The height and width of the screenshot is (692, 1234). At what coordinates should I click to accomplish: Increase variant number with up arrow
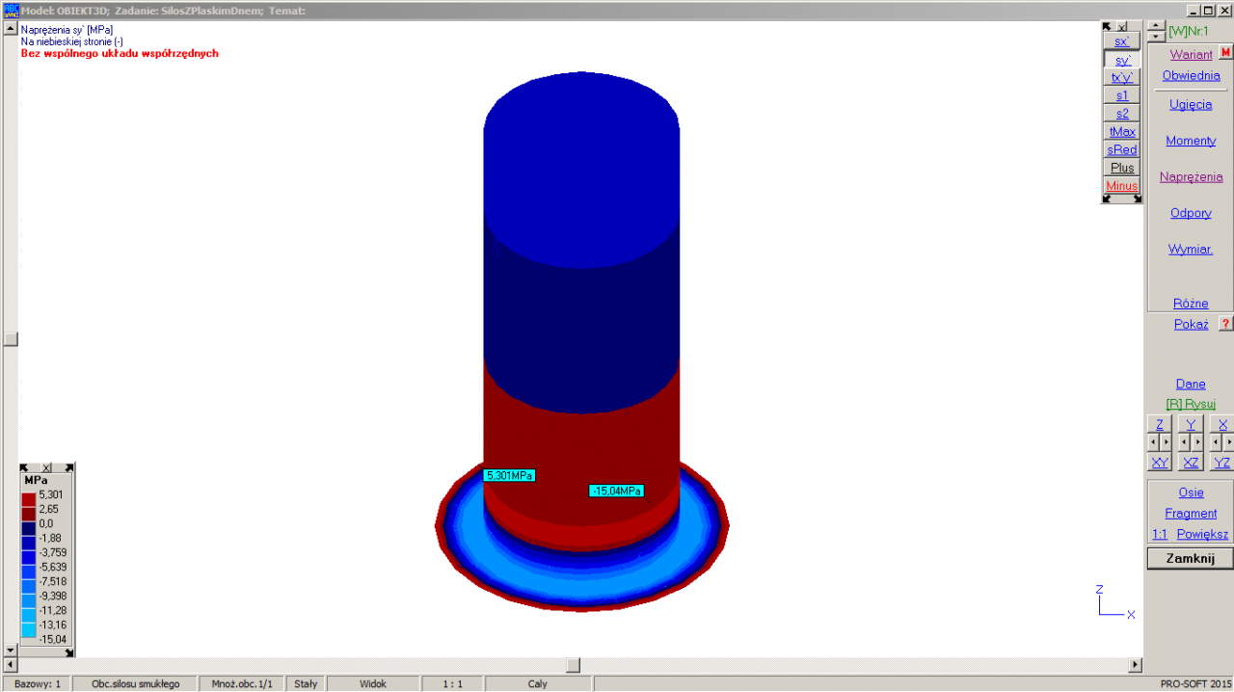coord(1156,26)
